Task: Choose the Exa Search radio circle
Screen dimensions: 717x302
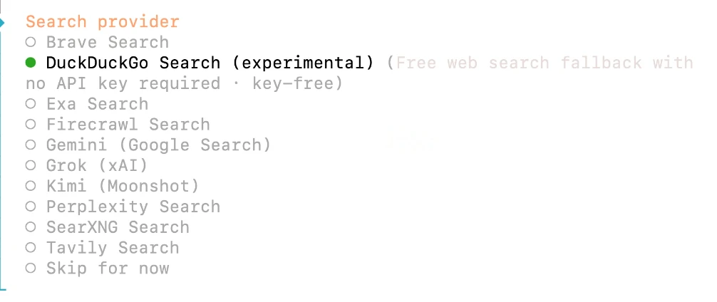Action: [x=31, y=104]
